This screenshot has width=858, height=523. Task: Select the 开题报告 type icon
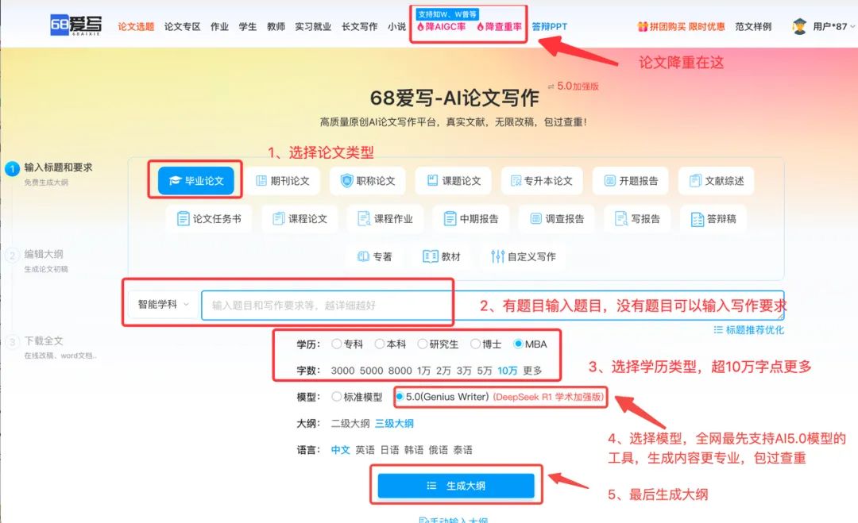(x=609, y=181)
